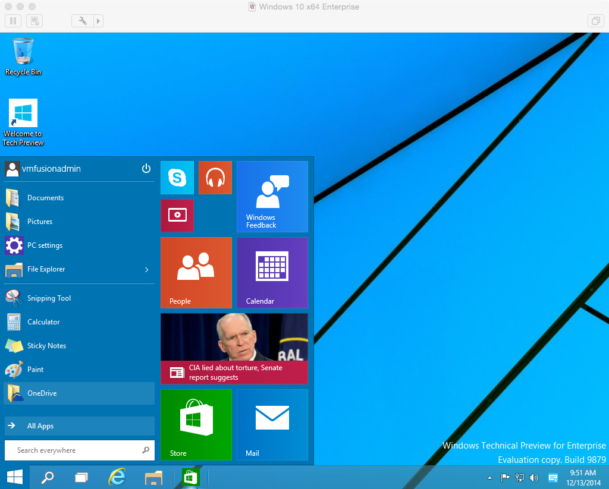Viewport: 609px width, 489px height.
Task: Pause the virtual machine
Action: (x=13, y=21)
